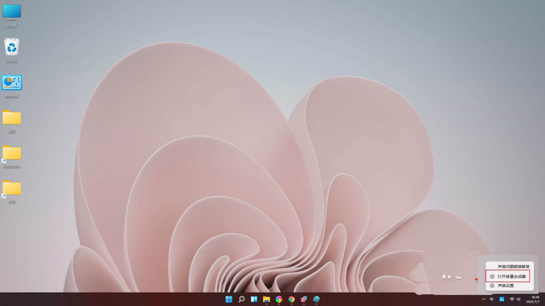
Task: Open the yen-symbol app in taskbar
Action: 304,299
